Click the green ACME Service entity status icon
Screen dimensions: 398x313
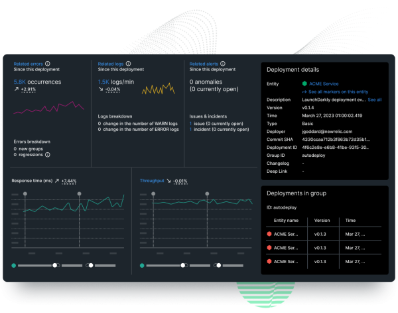[304, 84]
